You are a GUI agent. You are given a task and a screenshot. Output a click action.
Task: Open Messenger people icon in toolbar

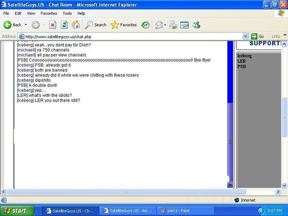(196, 25)
